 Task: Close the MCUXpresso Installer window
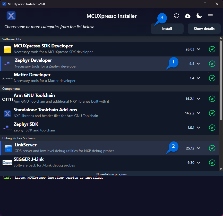[x=217, y=4]
